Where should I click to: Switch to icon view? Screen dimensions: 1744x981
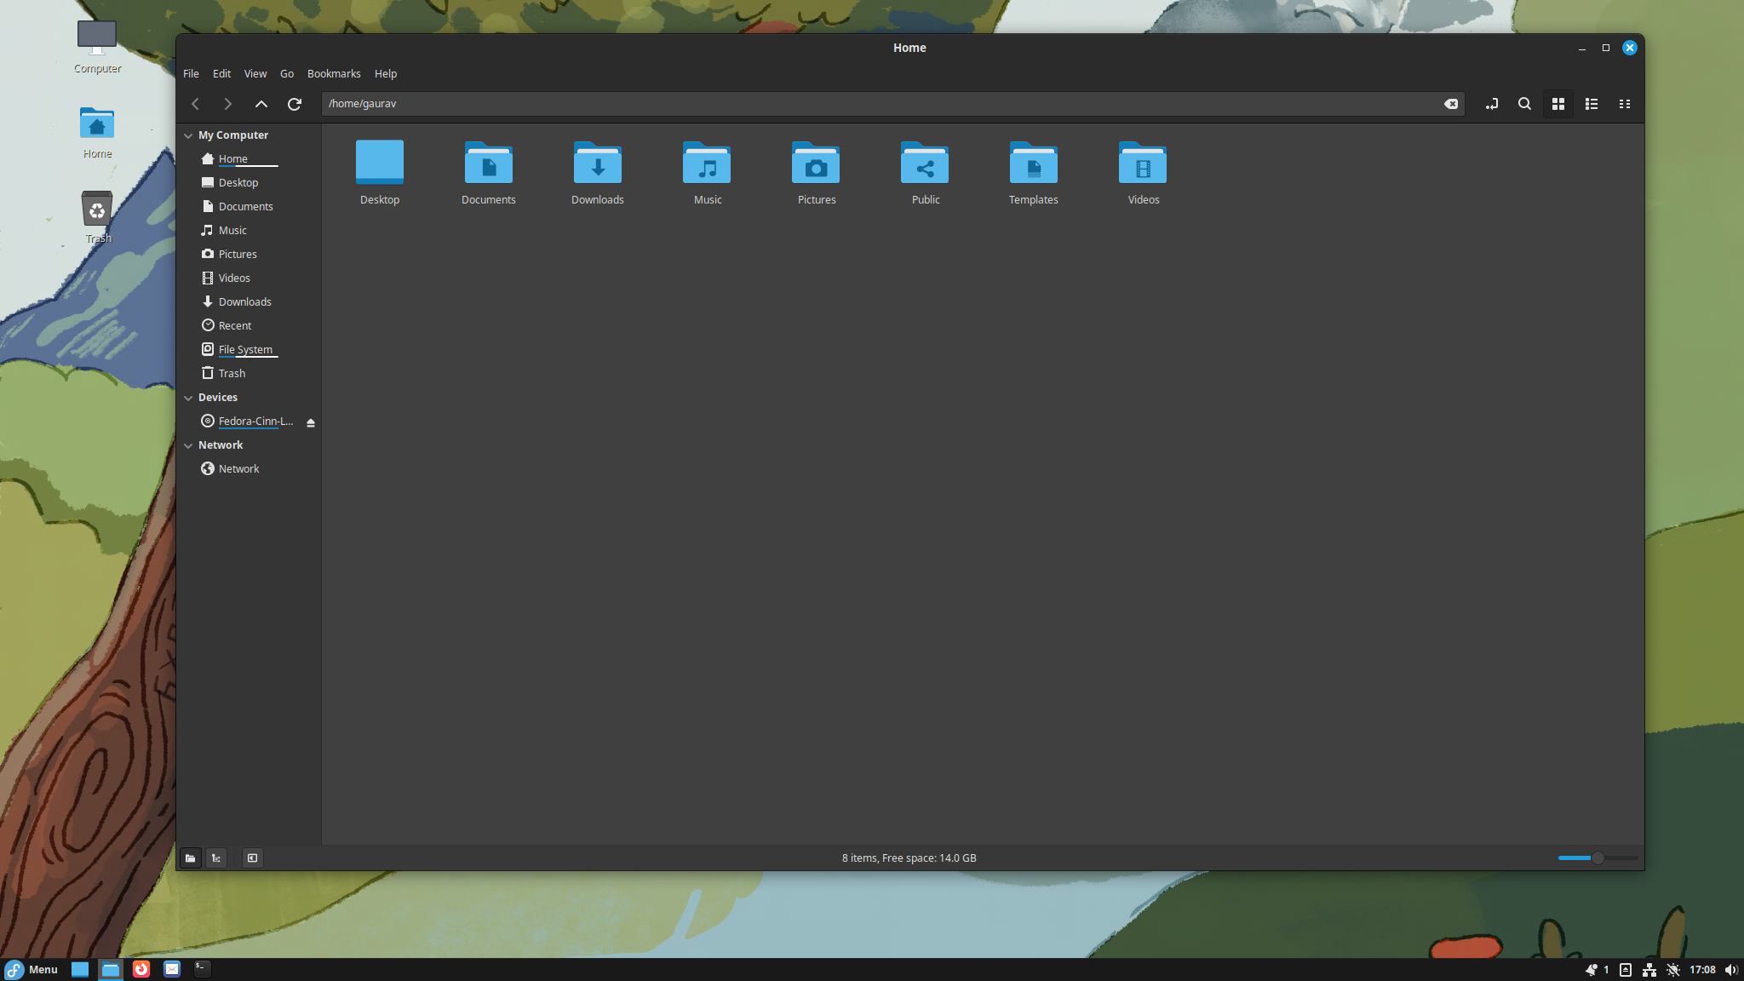point(1558,104)
